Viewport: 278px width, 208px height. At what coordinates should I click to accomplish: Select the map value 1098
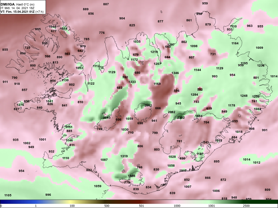coord(193,46)
